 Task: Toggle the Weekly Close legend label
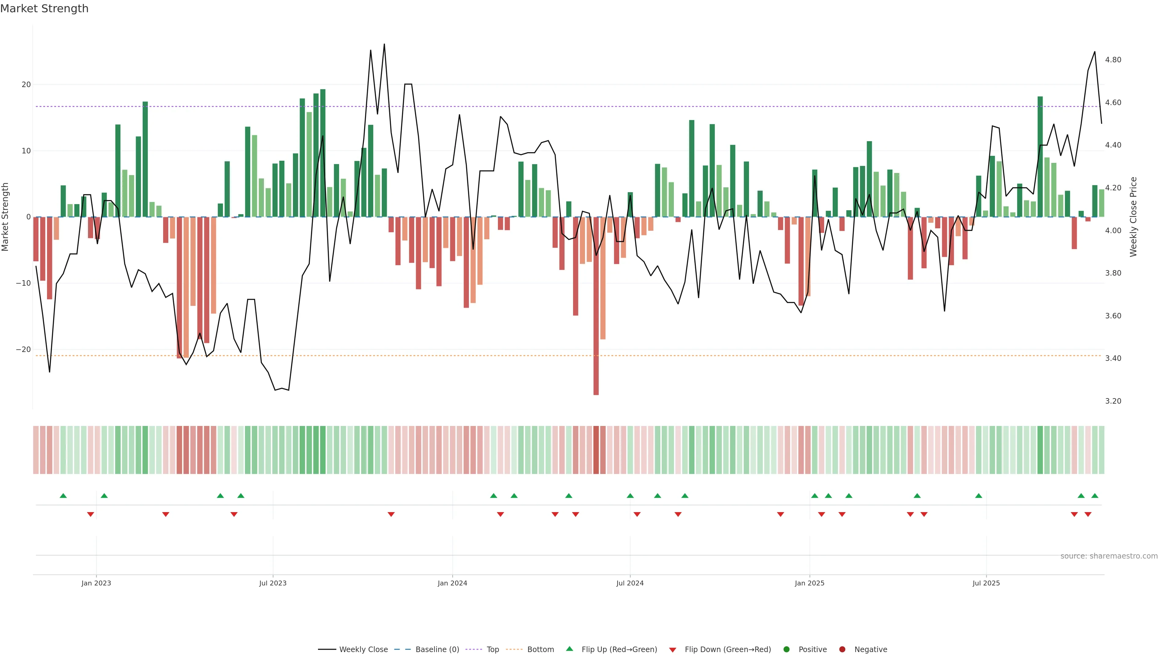364,650
